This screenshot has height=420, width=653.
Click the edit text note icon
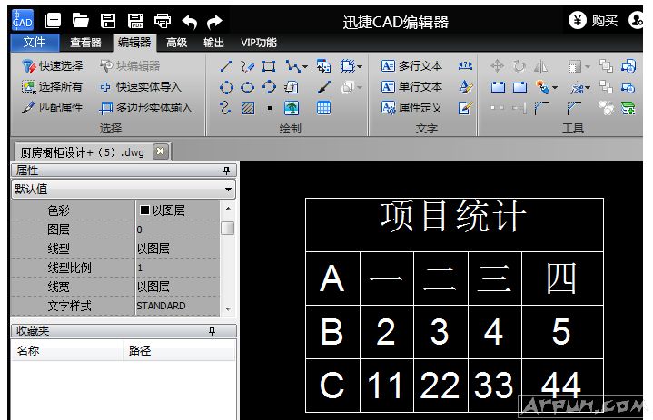pyautogui.click(x=465, y=108)
